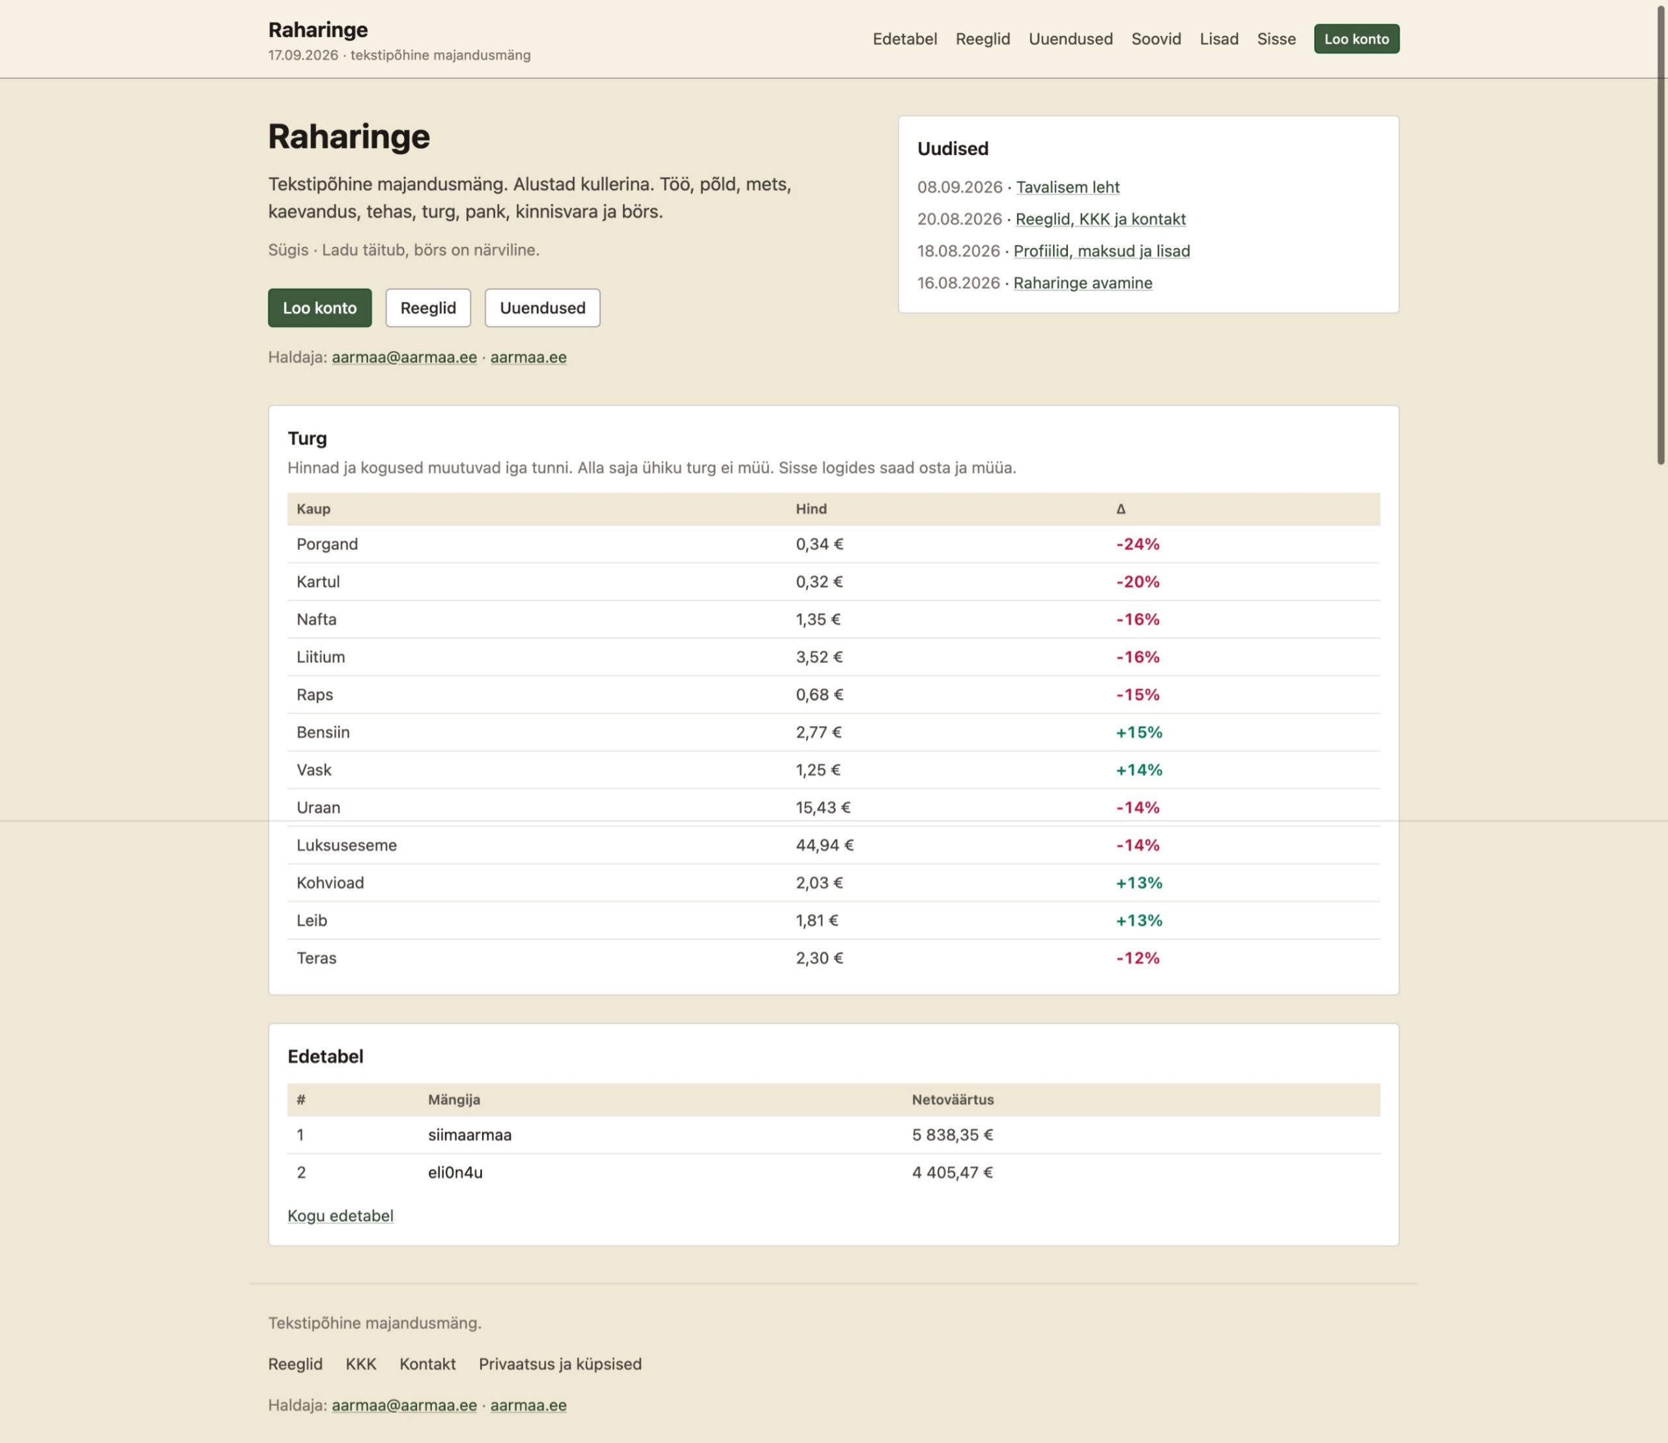Click player eli0n4u in leaderboard
Image resolution: width=1668 pixels, height=1443 pixels.
455,1172
